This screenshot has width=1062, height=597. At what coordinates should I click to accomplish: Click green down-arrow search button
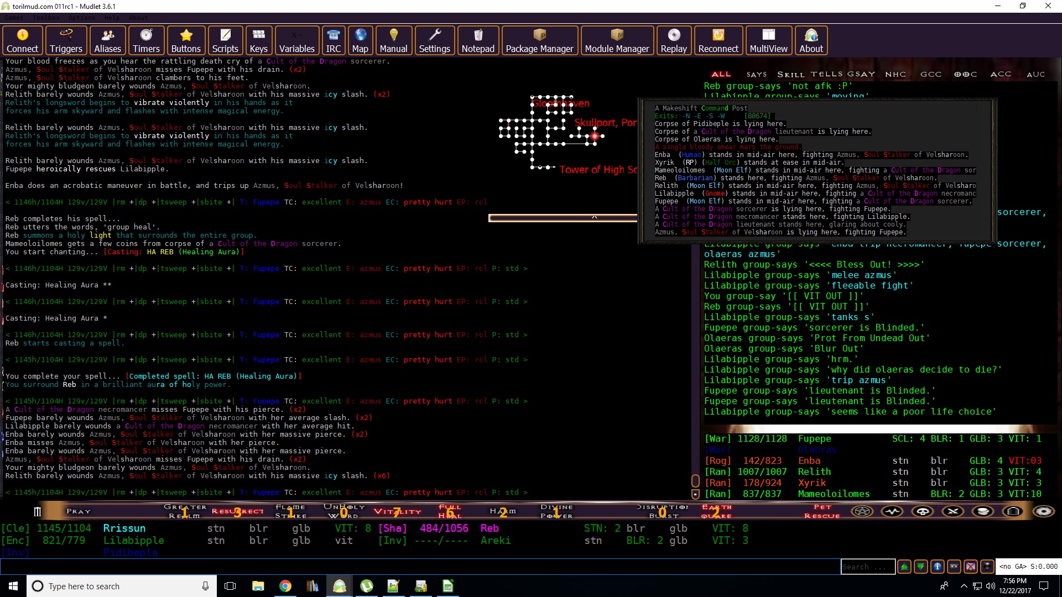coord(921,567)
